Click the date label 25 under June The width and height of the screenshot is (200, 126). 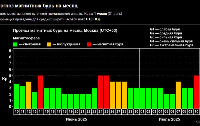pos(106,111)
